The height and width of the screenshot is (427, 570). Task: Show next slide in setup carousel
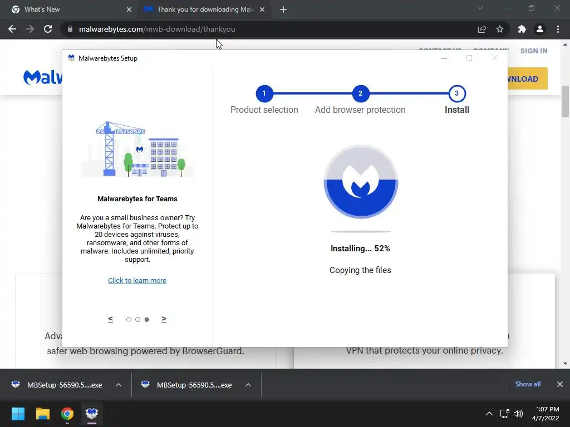click(164, 319)
